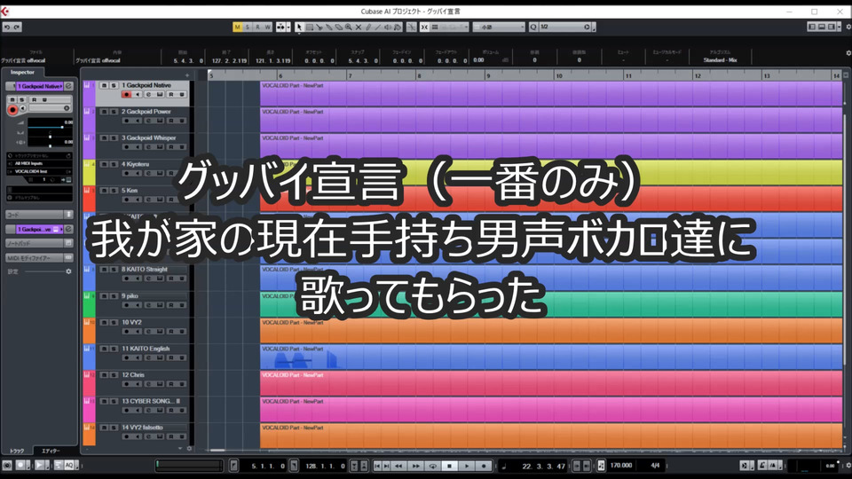The width and height of the screenshot is (852, 479).
Task: Enable monitor on 10 VY2 track
Action: [x=138, y=331]
